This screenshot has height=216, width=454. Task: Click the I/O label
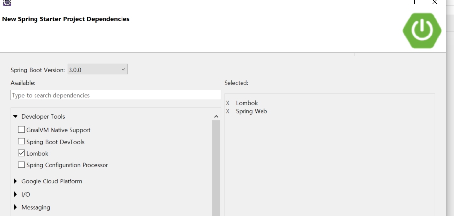[x=26, y=194]
